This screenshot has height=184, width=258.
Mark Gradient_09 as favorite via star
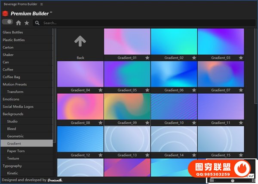[x=147, y=123]
